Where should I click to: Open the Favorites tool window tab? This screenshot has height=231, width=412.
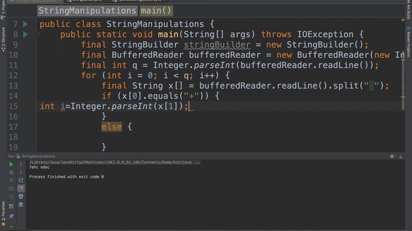point(3,214)
